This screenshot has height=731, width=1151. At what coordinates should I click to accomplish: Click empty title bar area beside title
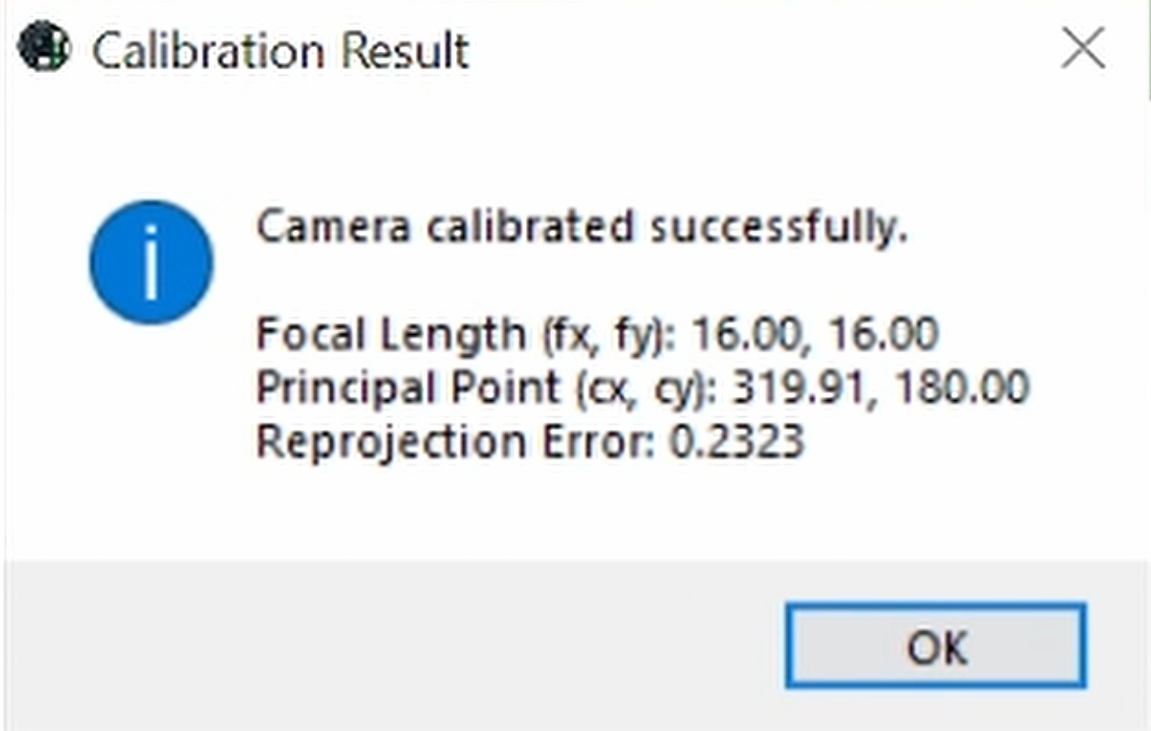click(x=763, y=49)
